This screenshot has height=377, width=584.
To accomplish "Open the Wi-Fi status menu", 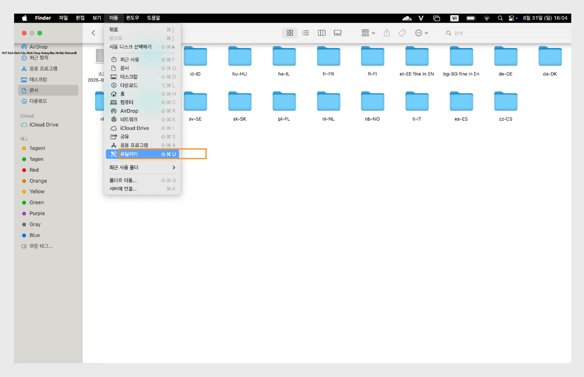I will [x=486, y=18].
